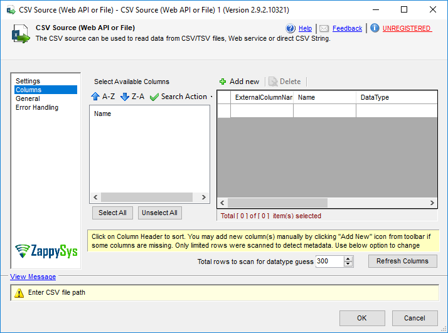Click the grid horizontal scrollbar right arrow
The width and height of the screenshot is (448, 333).
point(432,203)
